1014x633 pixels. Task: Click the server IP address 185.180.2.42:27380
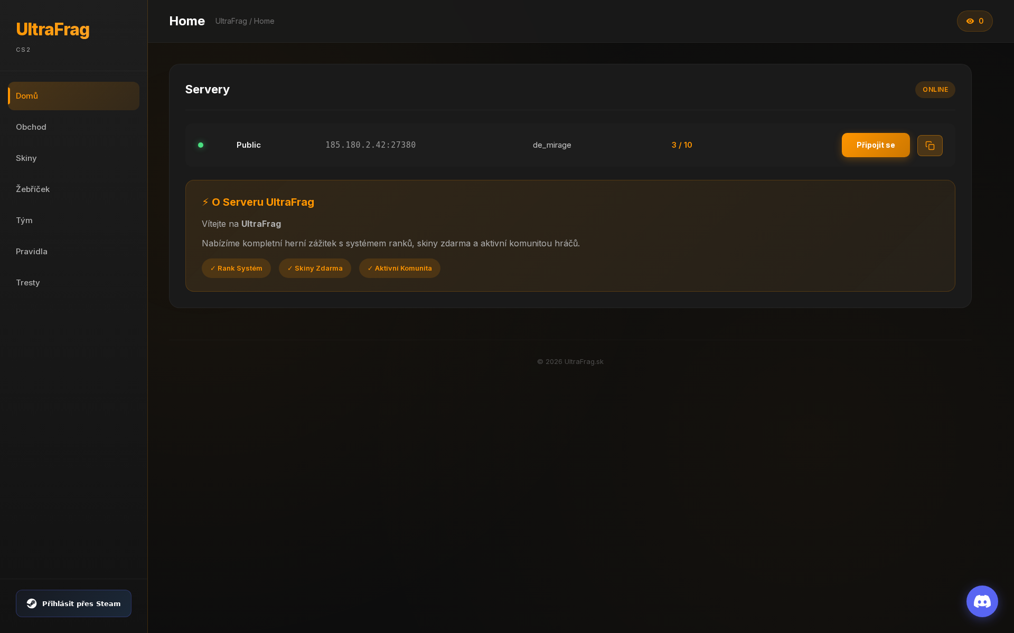370,145
